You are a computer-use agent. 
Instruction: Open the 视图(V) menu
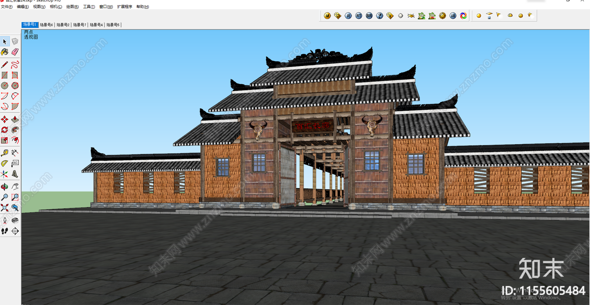(39, 7)
